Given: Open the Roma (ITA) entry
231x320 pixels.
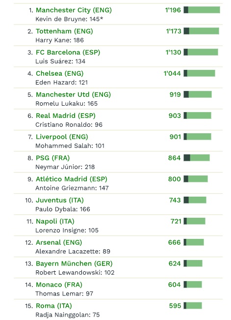Looking at the screenshot, I should (x=54, y=306).
